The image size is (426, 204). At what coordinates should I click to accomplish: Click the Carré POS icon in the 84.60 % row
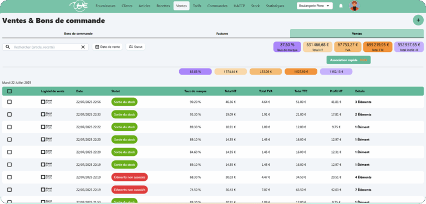pos(47,152)
